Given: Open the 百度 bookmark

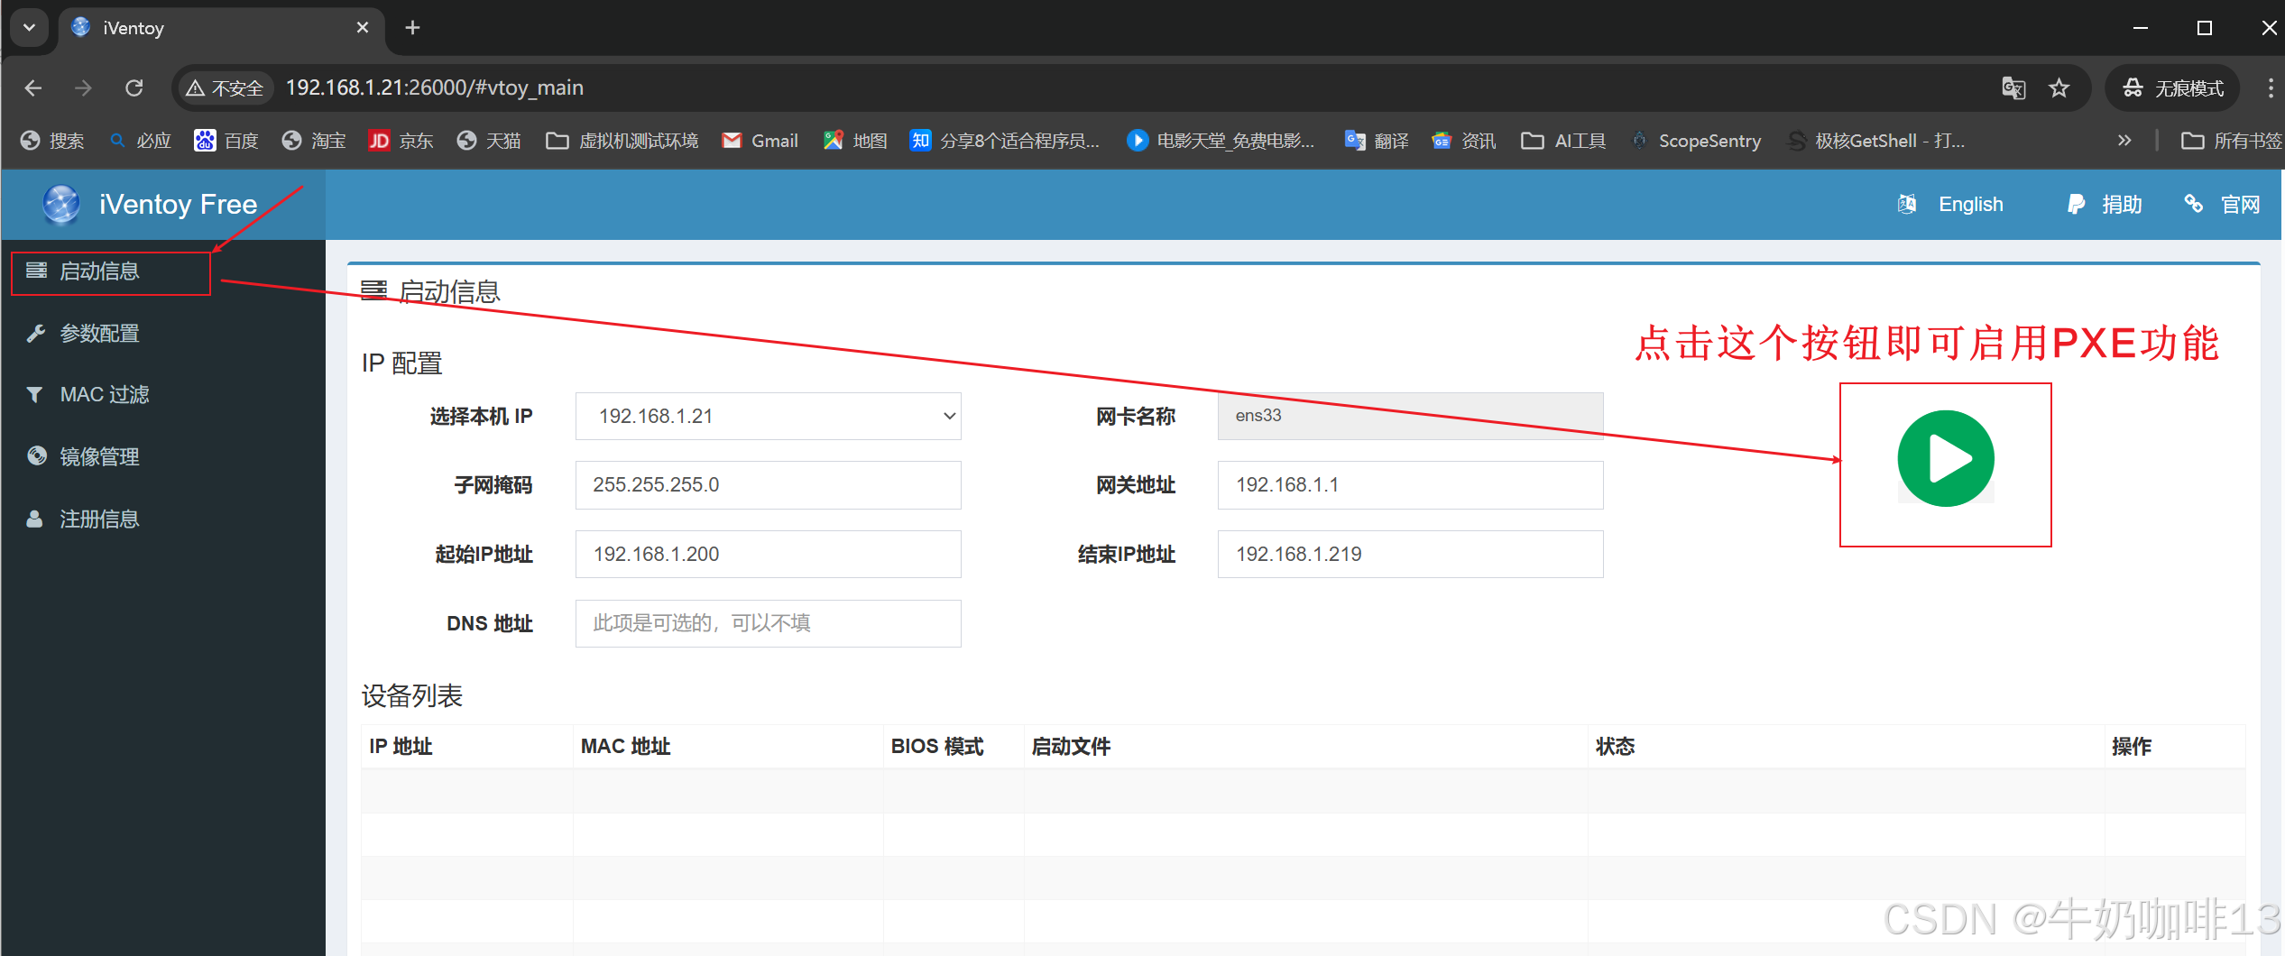Looking at the screenshot, I should tap(226, 141).
